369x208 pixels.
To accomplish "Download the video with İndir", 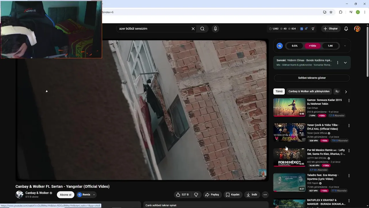I will pyautogui.click(x=252, y=195).
